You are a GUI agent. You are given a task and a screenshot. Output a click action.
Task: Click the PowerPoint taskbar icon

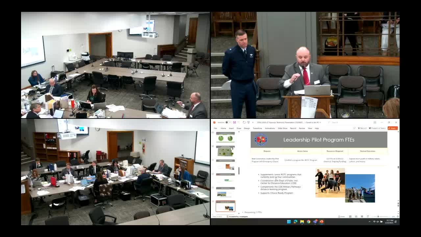coord(322,222)
